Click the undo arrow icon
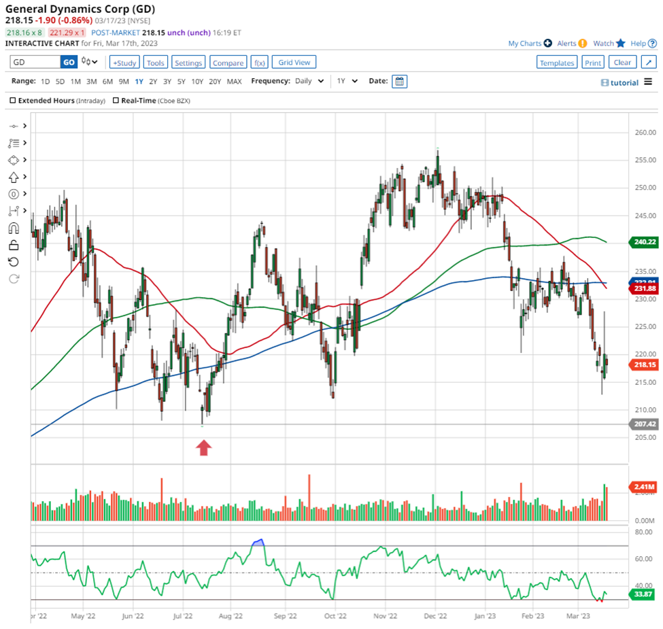Viewport: 663px width, 629px height. point(14,262)
